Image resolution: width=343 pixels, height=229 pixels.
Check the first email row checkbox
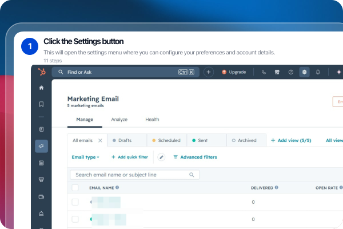coord(75,202)
